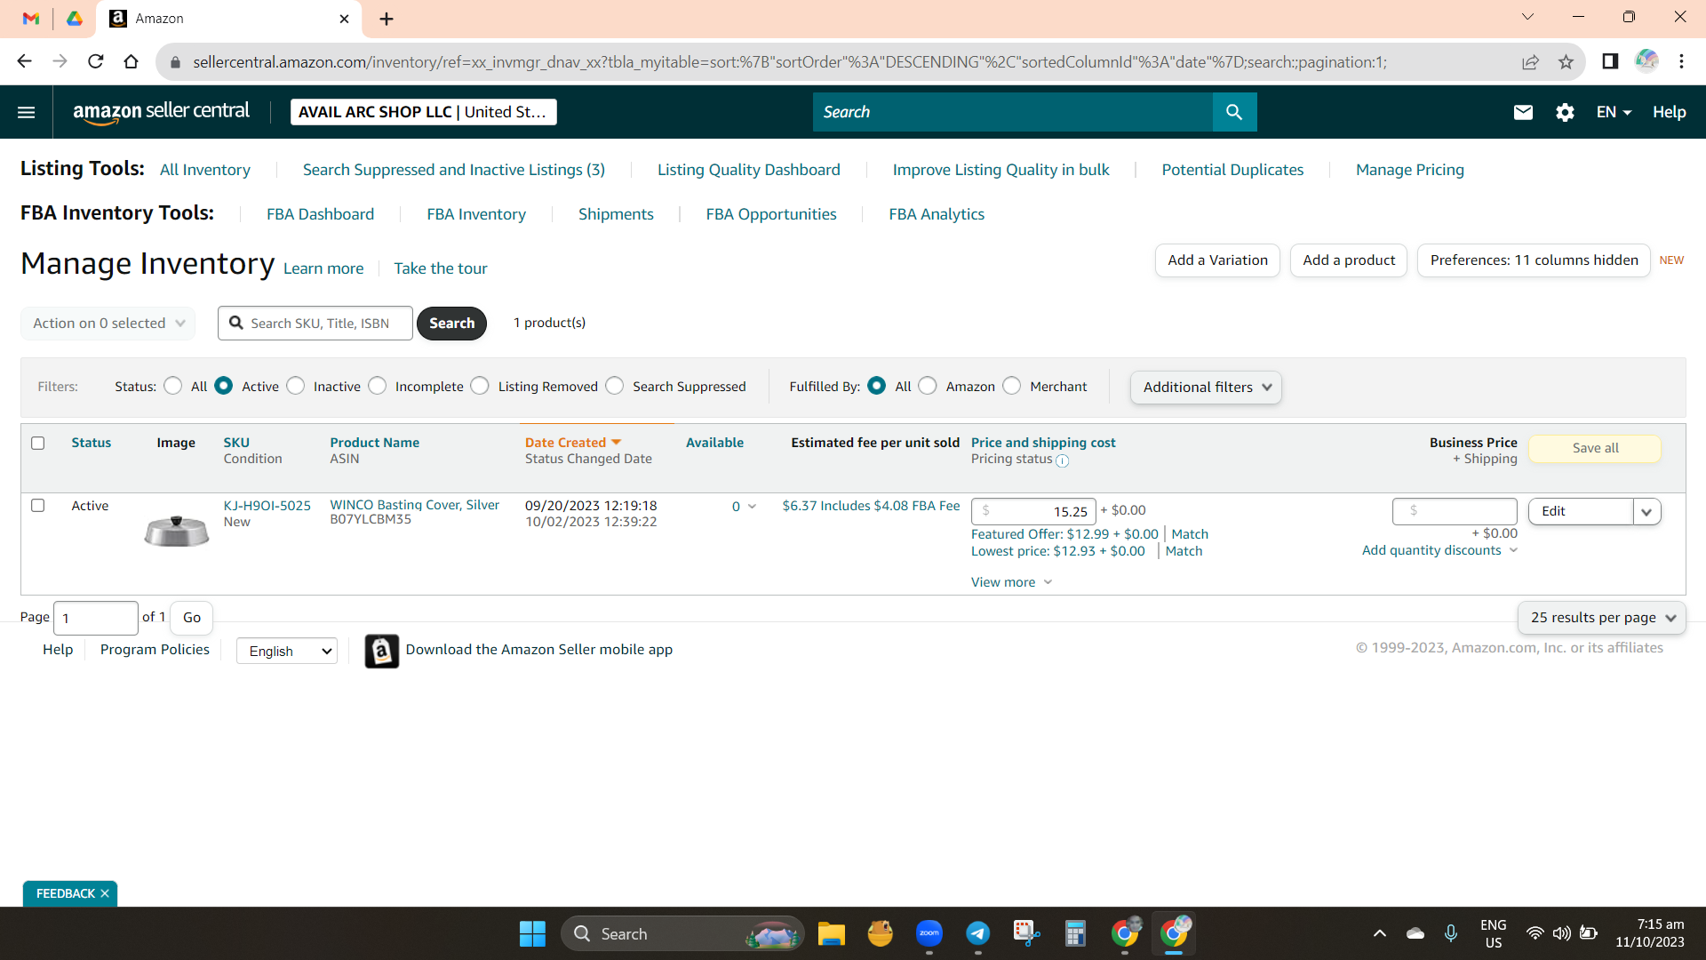
Task: Click the Search SKU, Title, ISBN field
Action: pos(315,324)
